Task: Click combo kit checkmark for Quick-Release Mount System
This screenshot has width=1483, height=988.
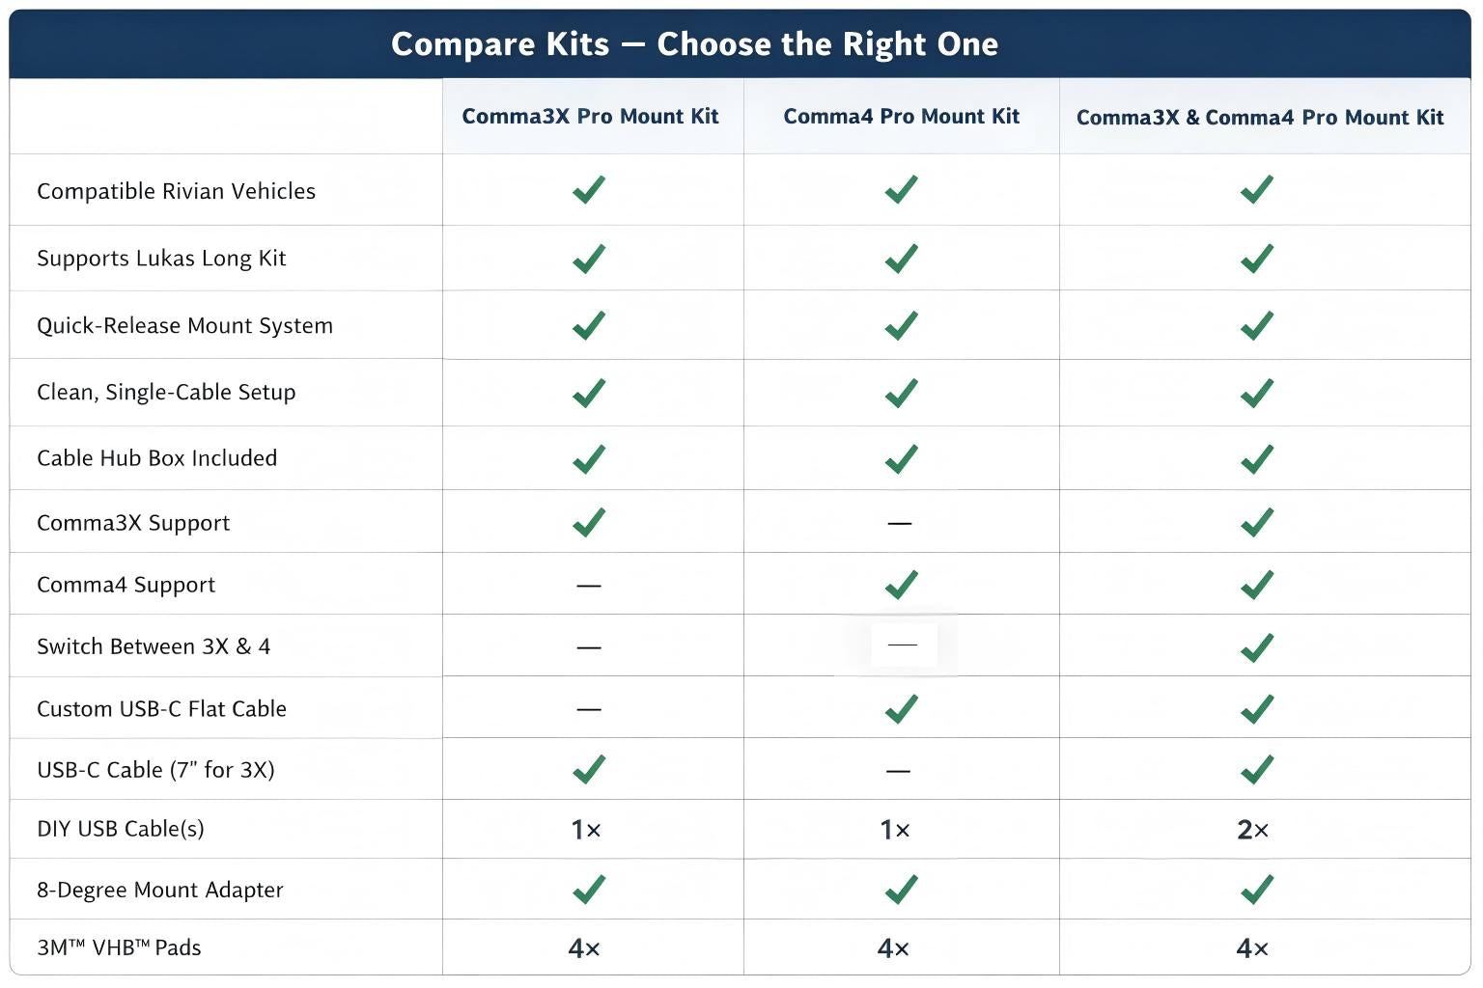Action: pos(1257,326)
